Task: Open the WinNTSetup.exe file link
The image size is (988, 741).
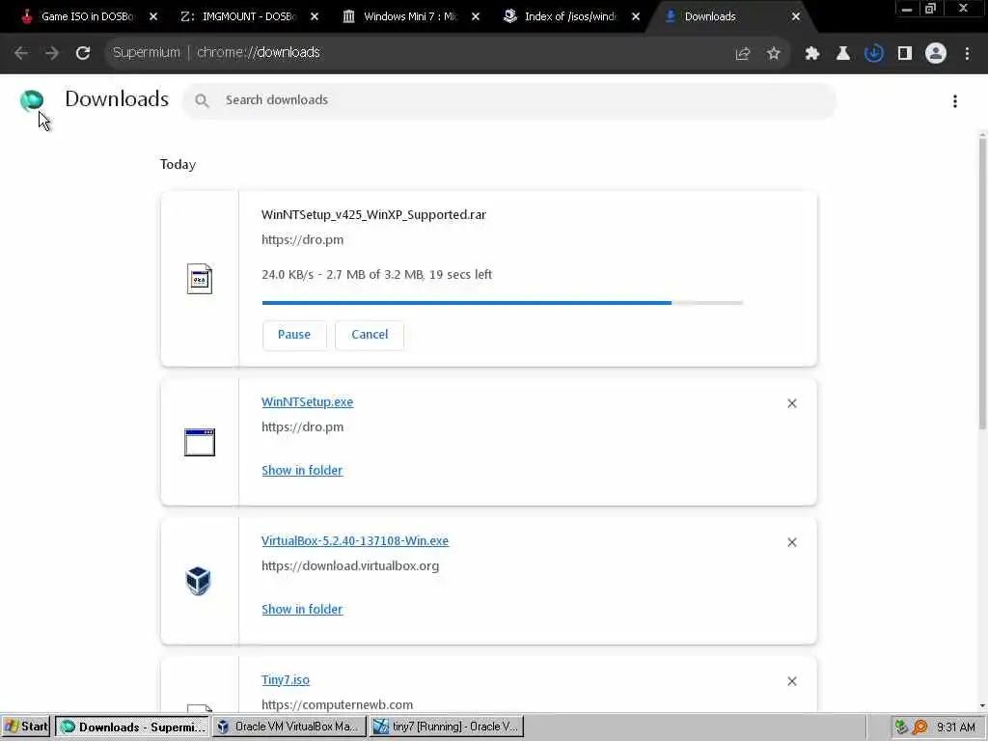Action: click(308, 402)
